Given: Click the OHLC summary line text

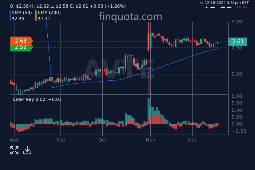Looking at the screenshot, I should tap(68, 6).
